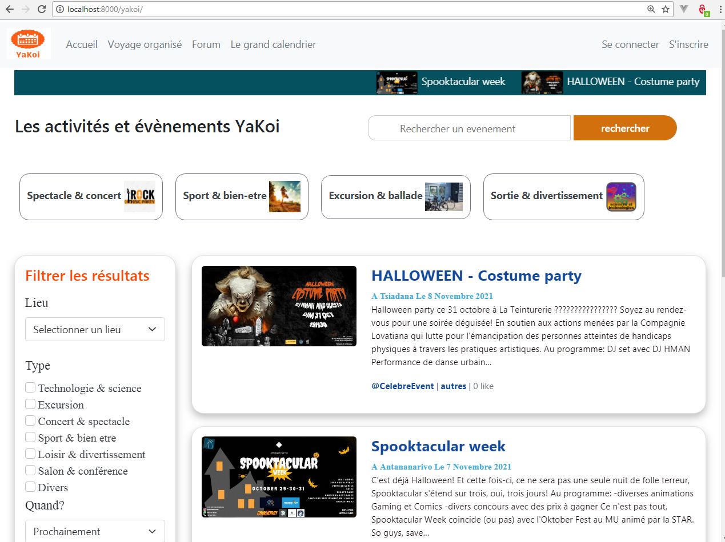Open the Voyage organisé menu item
This screenshot has width=725, height=542.
pyautogui.click(x=145, y=45)
